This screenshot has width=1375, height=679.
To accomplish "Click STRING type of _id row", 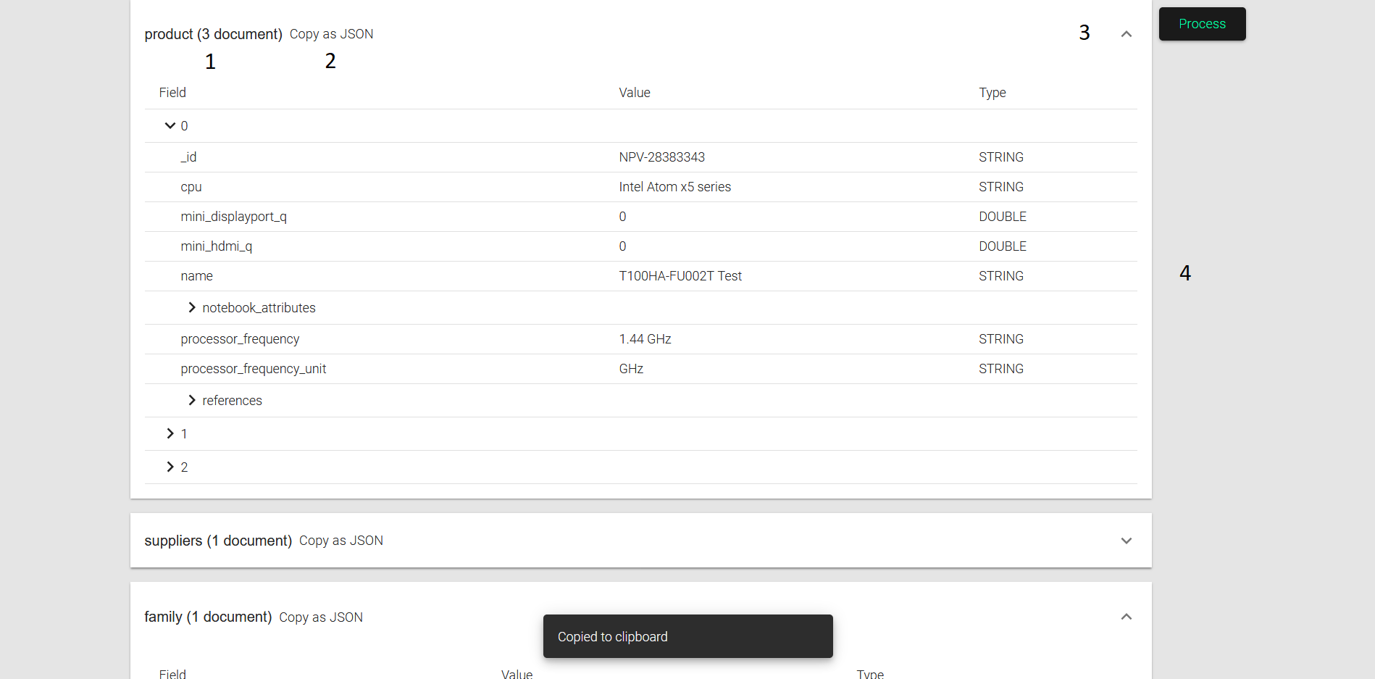I will [x=1001, y=157].
